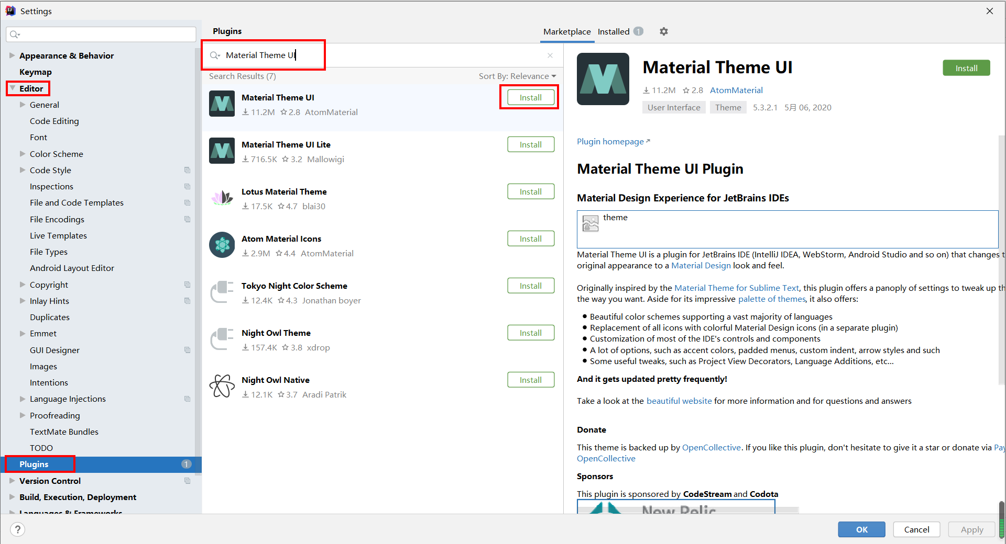Viewport: 1006px width, 544px height.
Task: Open the Sort By Relevance dropdown
Action: (x=517, y=76)
